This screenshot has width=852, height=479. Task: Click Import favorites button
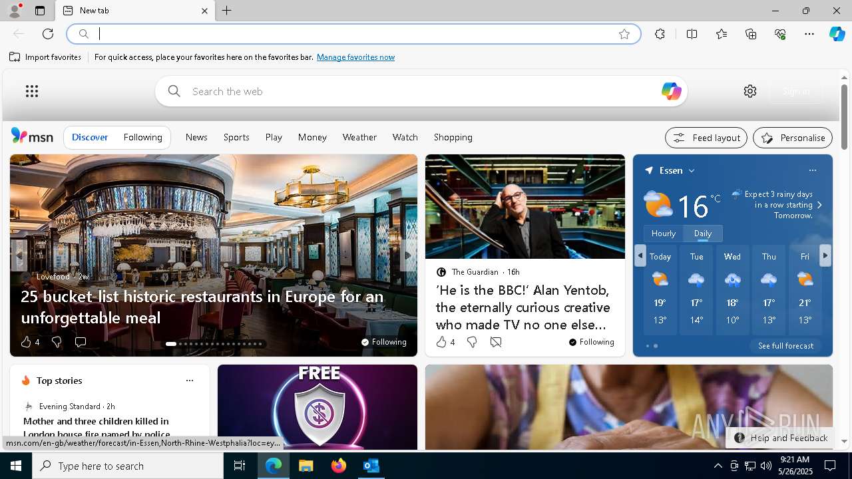(x=45, y=57)
